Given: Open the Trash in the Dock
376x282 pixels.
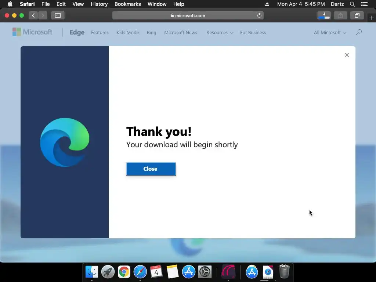Looking at the screenshot, I should click(x=284, y=271).
